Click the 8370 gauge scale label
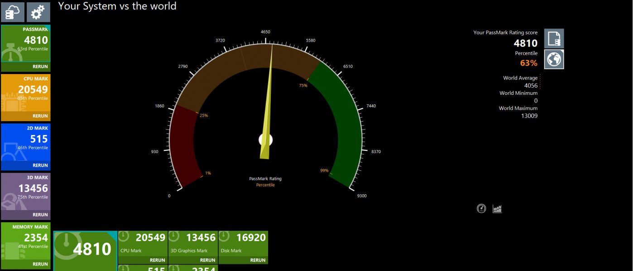Viewport: 634px width, 271px height. coord(376,151)
